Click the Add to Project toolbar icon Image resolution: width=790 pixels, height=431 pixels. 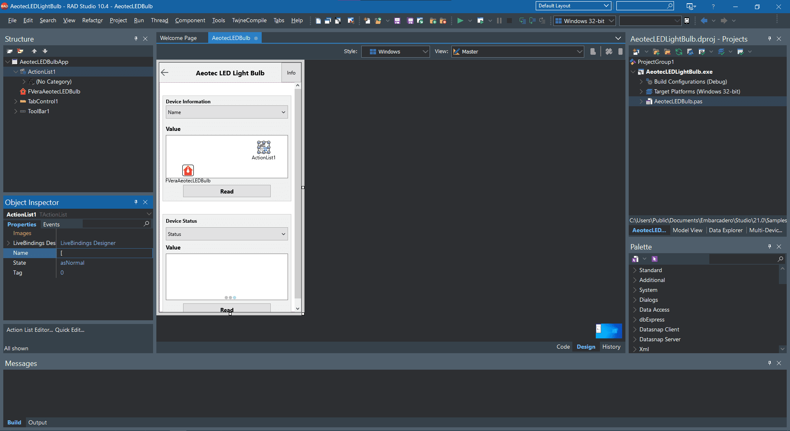pyautogui.click(x=433, y=21)
